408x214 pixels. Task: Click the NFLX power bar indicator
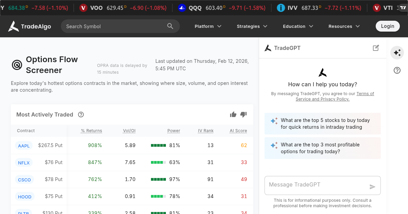(158, 162)
